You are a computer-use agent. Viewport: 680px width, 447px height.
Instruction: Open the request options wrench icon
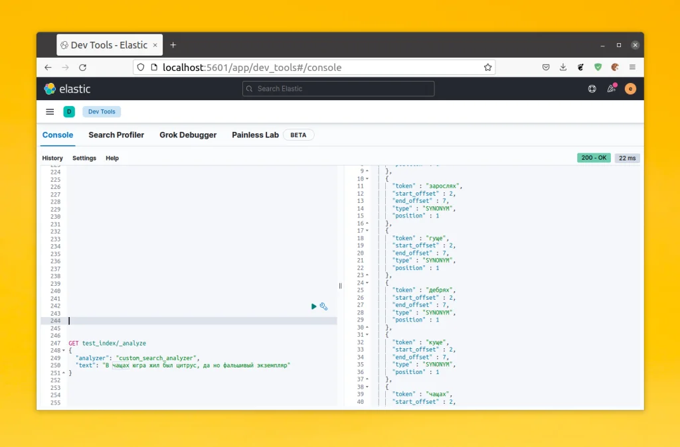point(324,306)
